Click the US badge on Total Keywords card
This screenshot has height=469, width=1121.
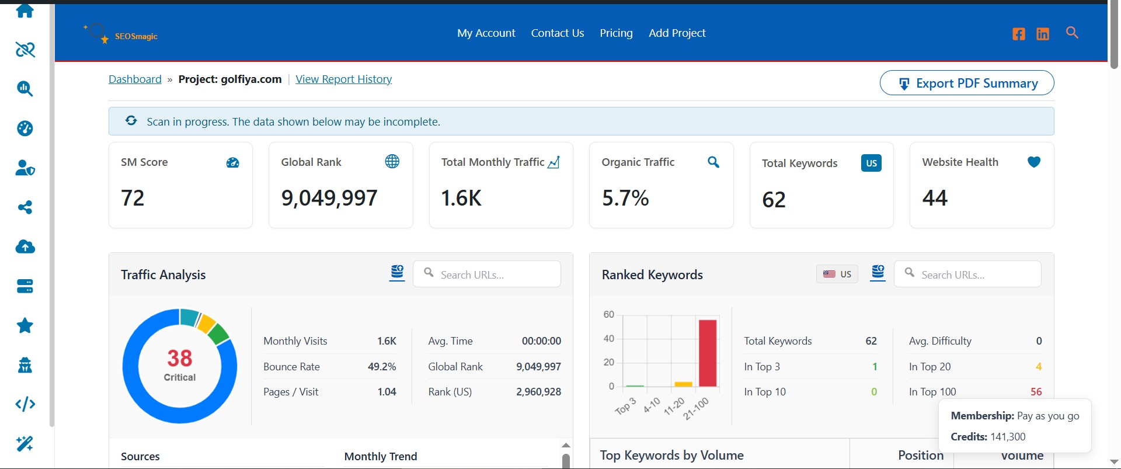click(871, 163)
